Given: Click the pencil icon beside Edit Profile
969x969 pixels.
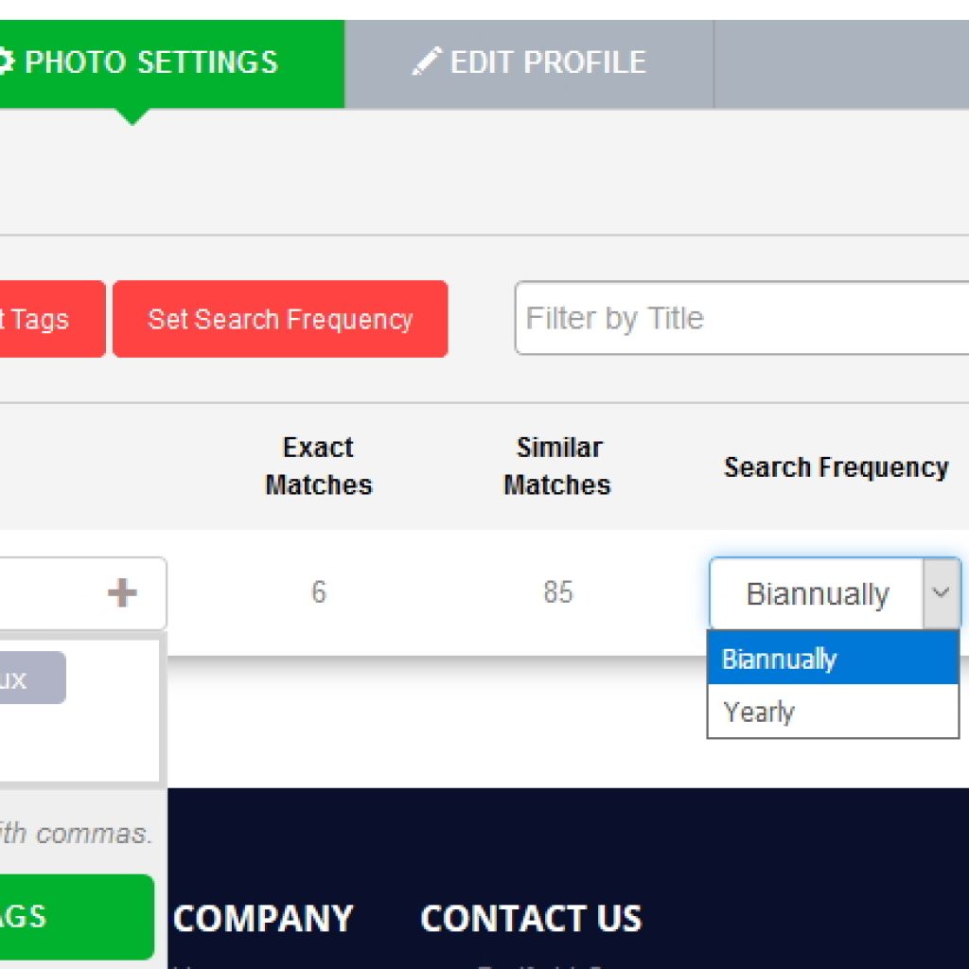Looking at the screenshot, I should click(x=427, y=62).
